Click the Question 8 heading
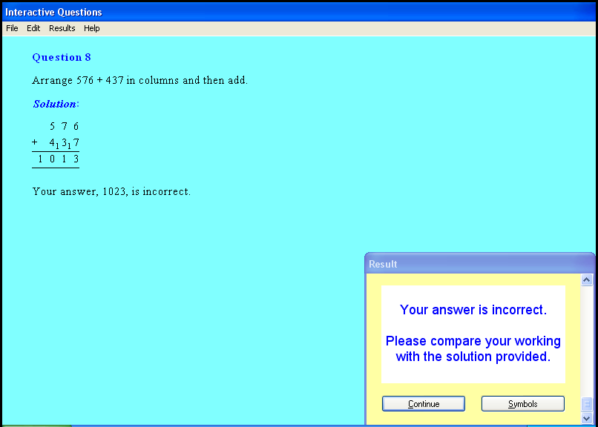This screenshot has width=598, height=427. tap(62, 57)
